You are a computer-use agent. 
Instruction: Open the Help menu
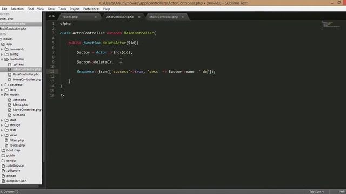(x=107, y=9)
